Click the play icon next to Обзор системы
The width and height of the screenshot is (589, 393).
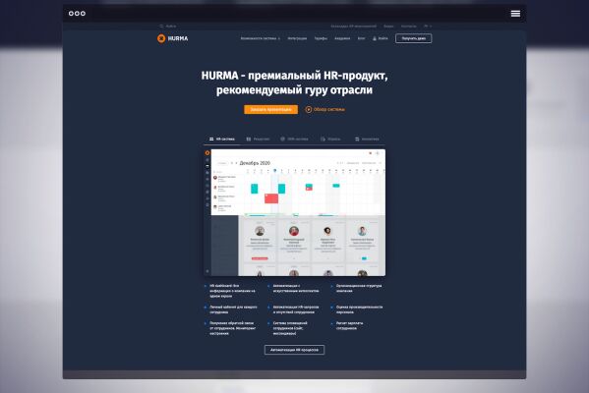click(x=309, y=110)
